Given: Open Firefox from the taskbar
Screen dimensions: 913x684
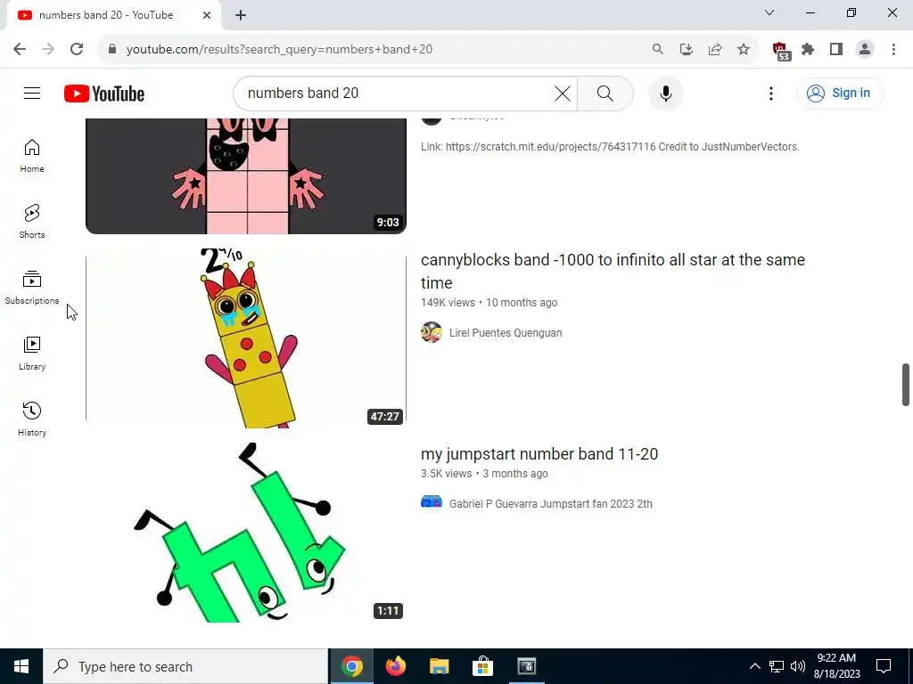Looking at the screenshot, I should pos(396,666).
